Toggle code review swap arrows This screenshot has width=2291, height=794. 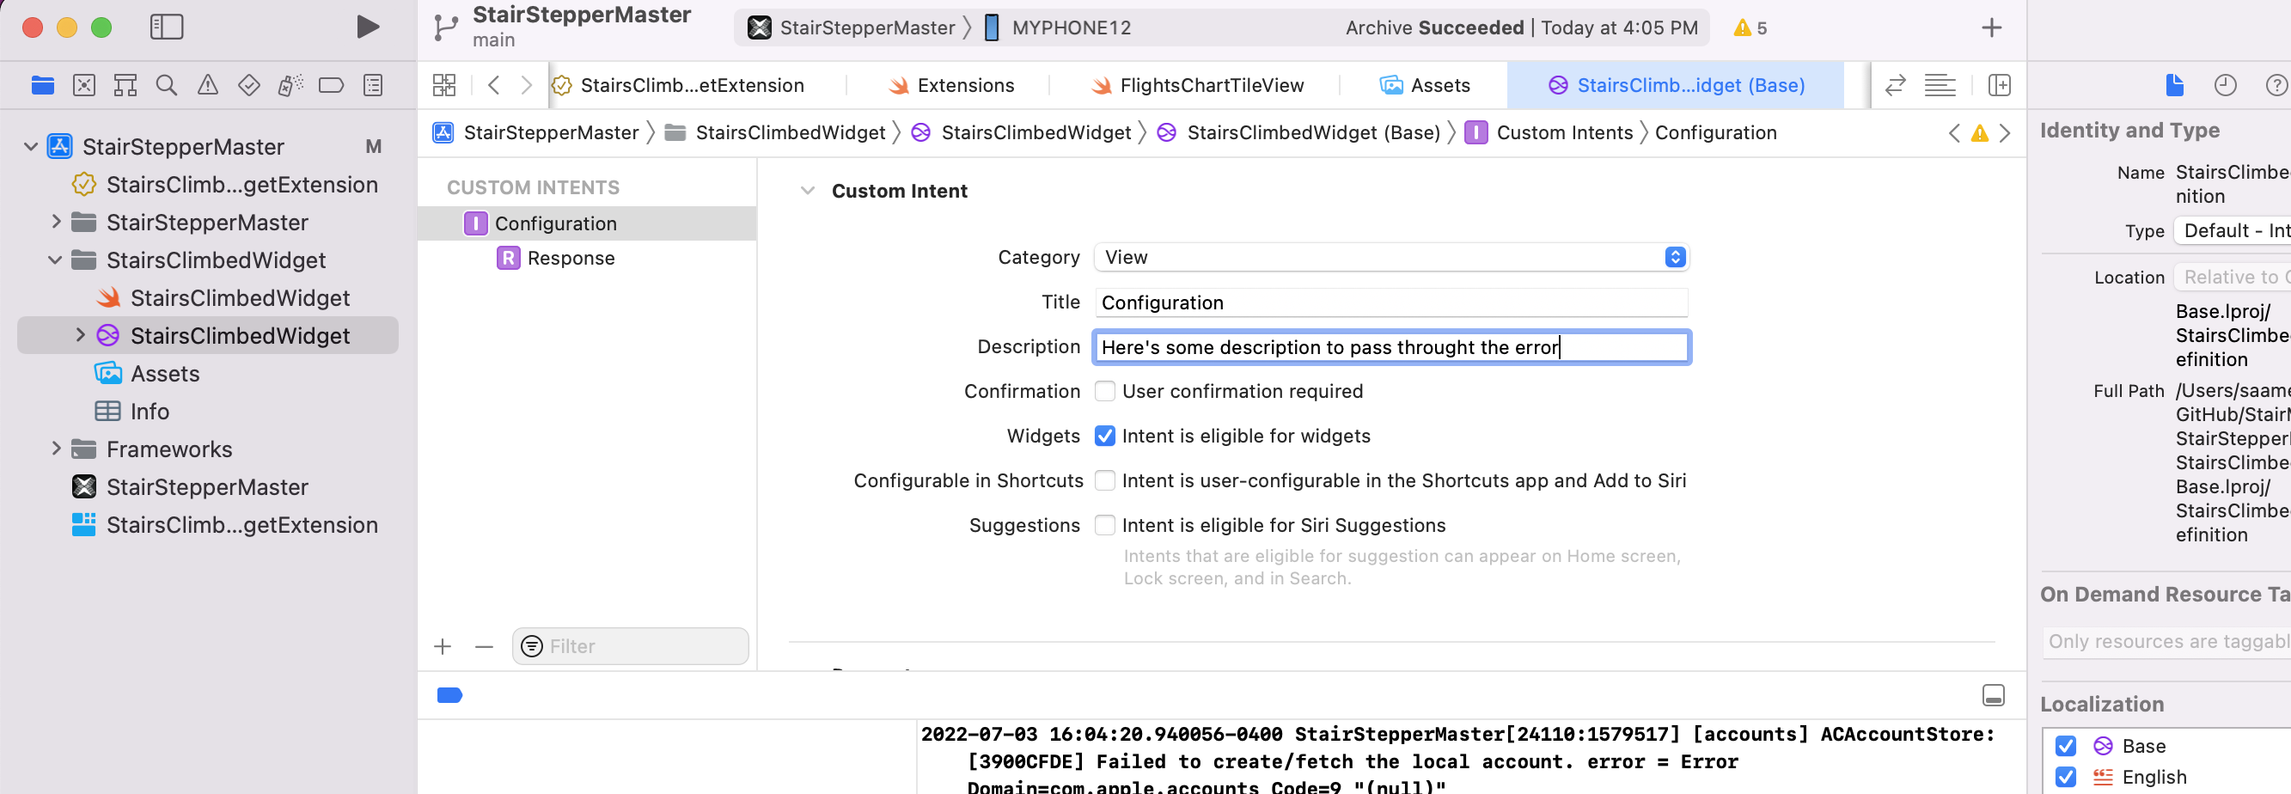point(1895,85)
